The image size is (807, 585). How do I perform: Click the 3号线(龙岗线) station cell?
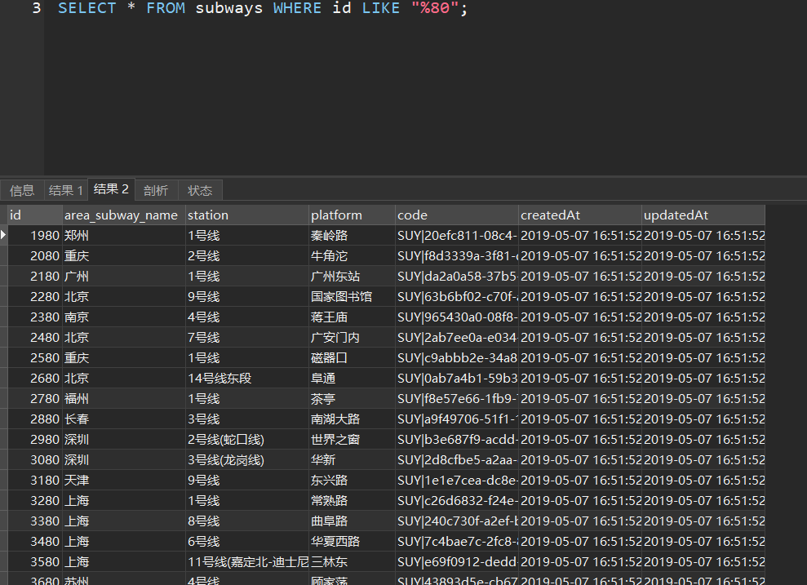click(247, 460)
